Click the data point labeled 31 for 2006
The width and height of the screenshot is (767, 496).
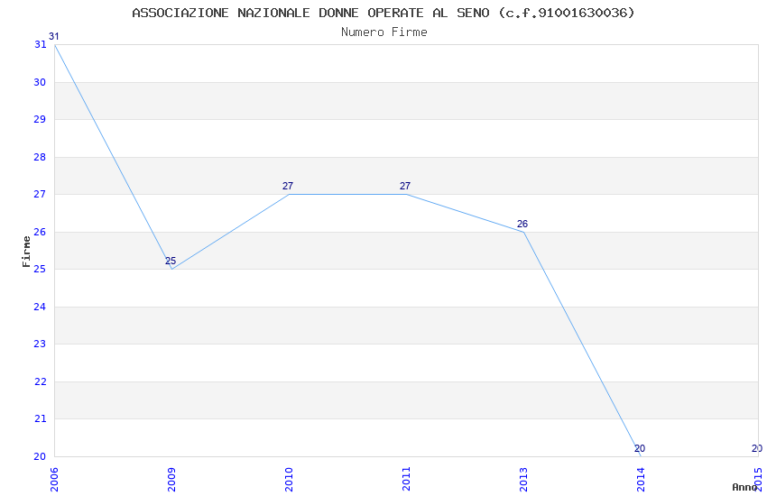54,37
